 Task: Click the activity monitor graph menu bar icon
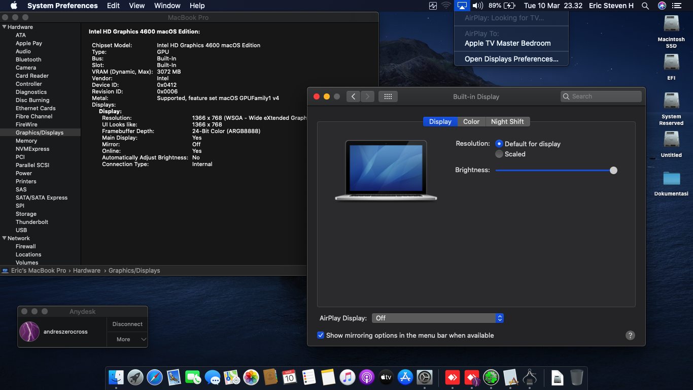[433, 6]
